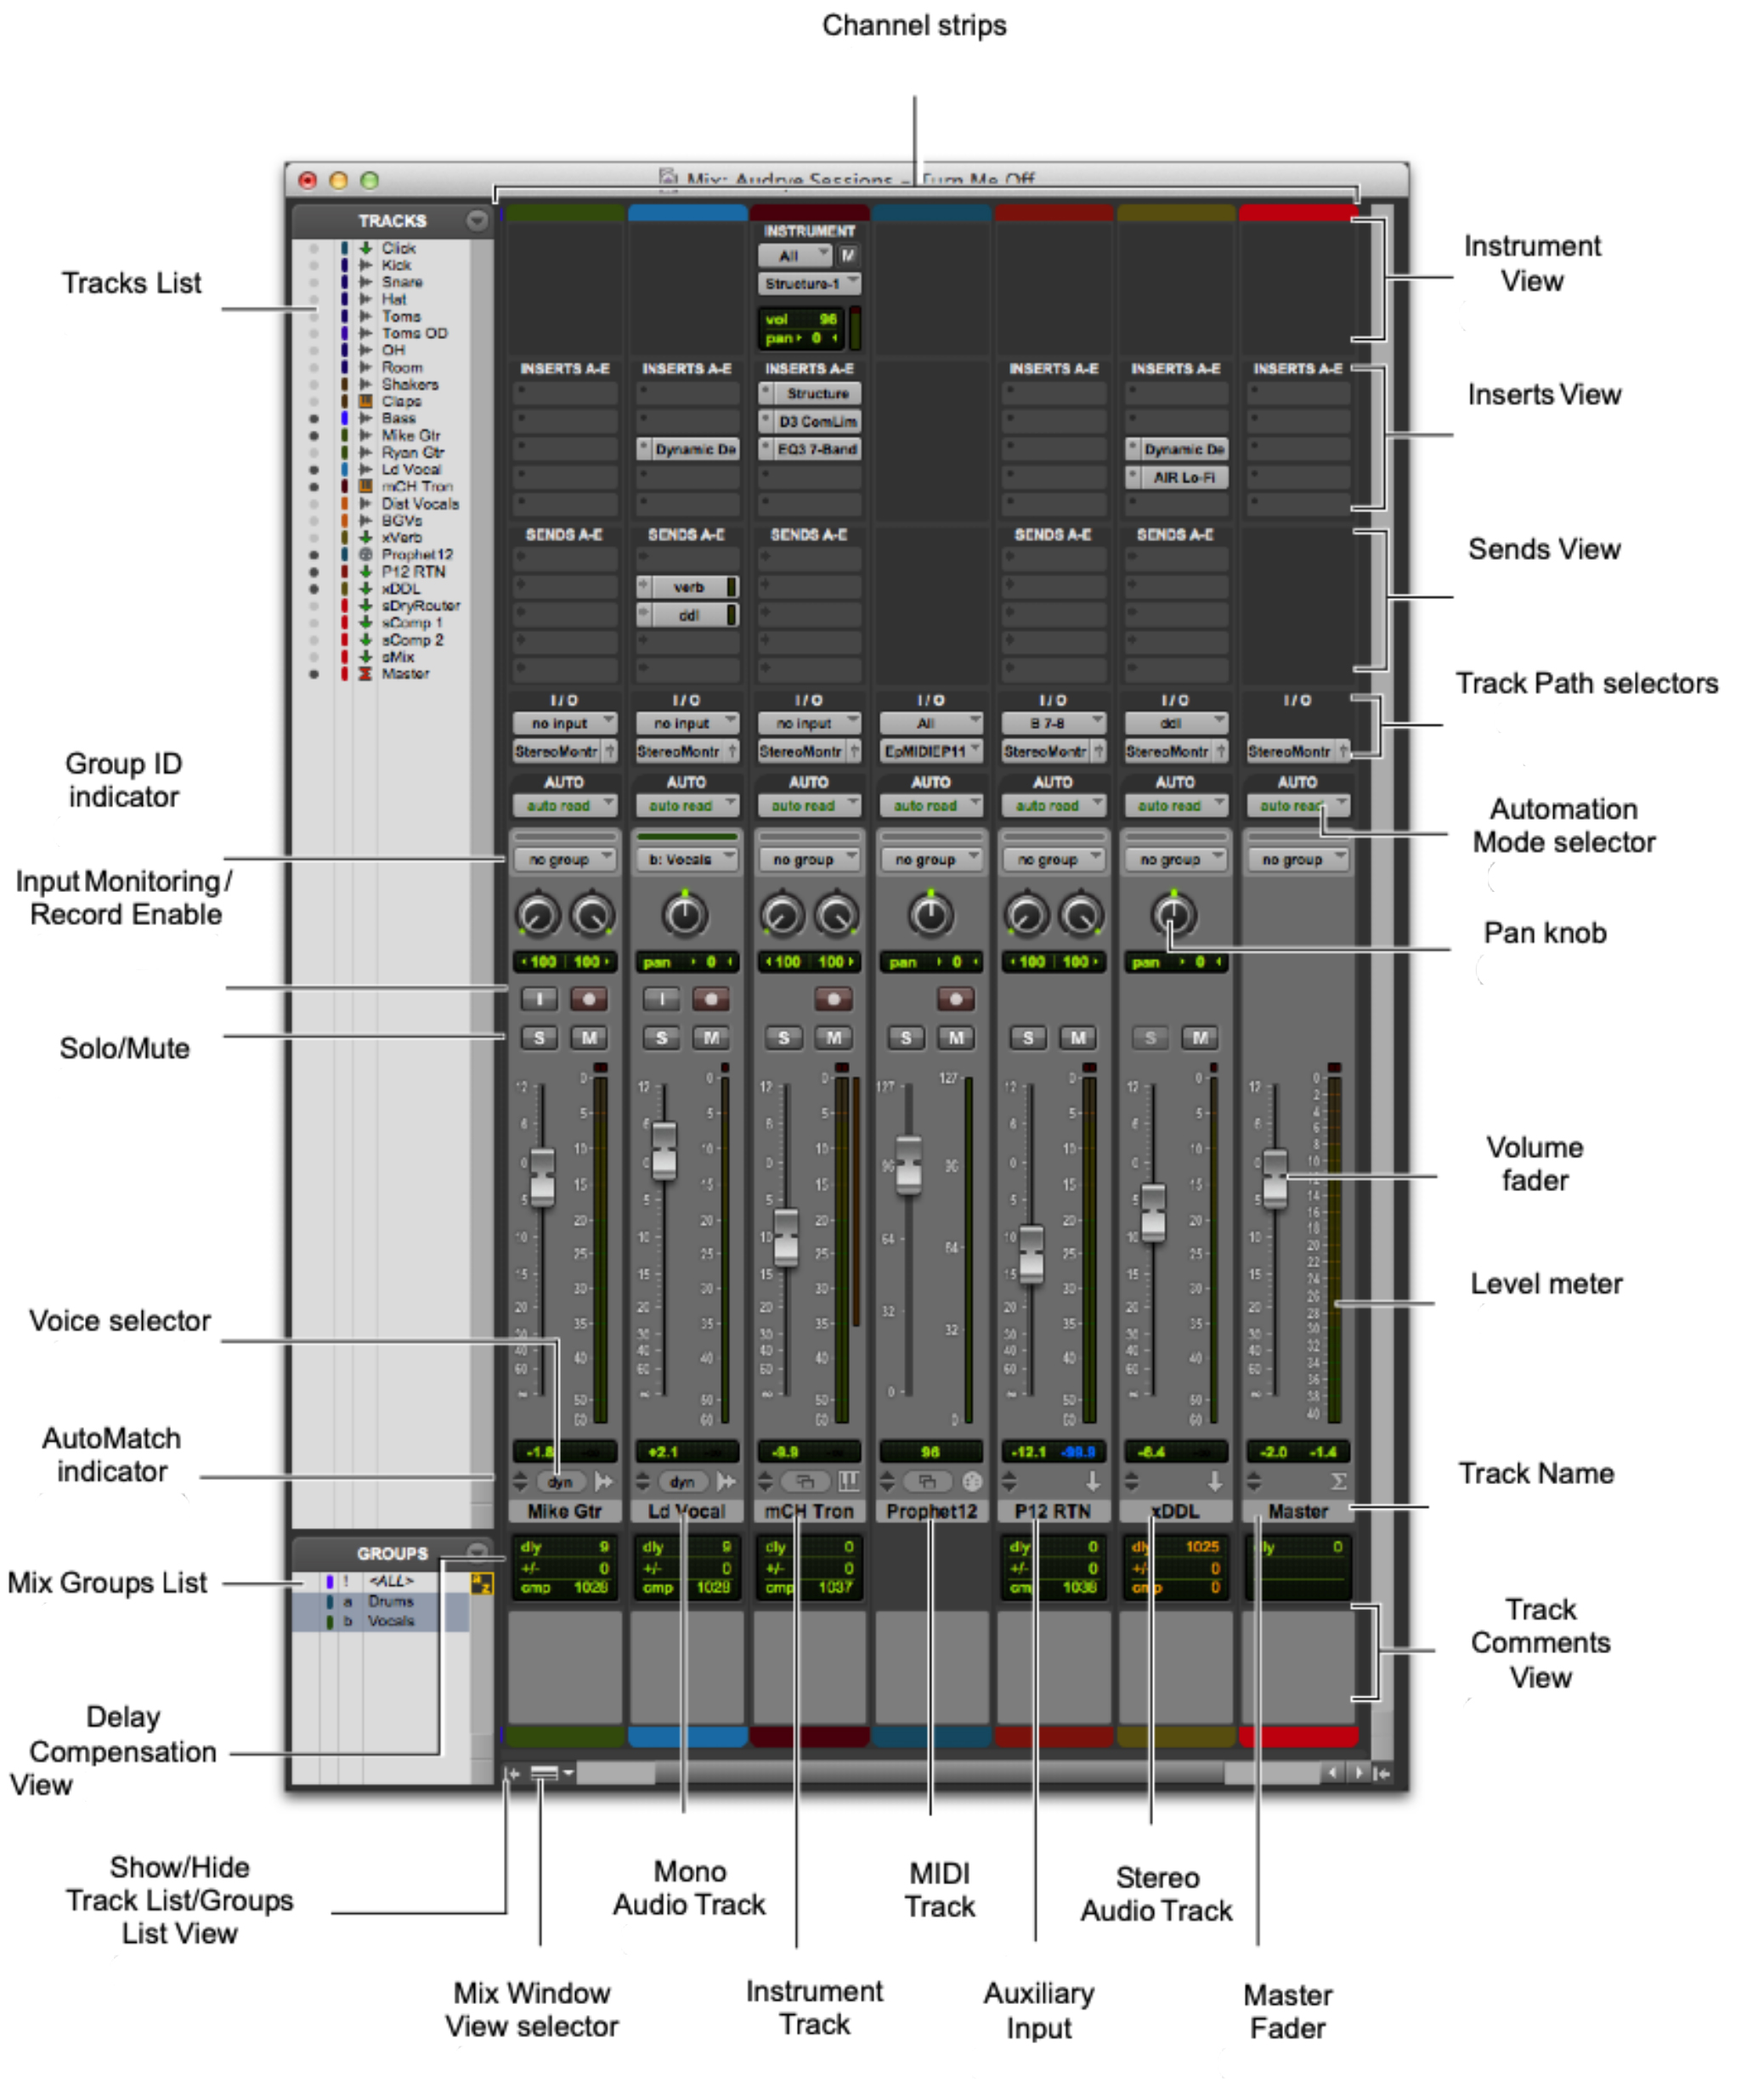Click the mCH Tron keyboard instrument icon
1747x2100 pixels.
click(x=849, y=1481)
